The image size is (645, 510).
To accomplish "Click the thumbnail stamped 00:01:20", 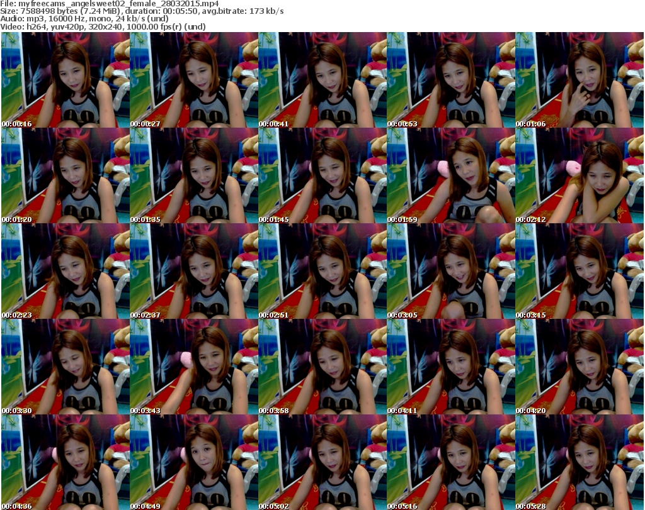I will coord(66,175).
